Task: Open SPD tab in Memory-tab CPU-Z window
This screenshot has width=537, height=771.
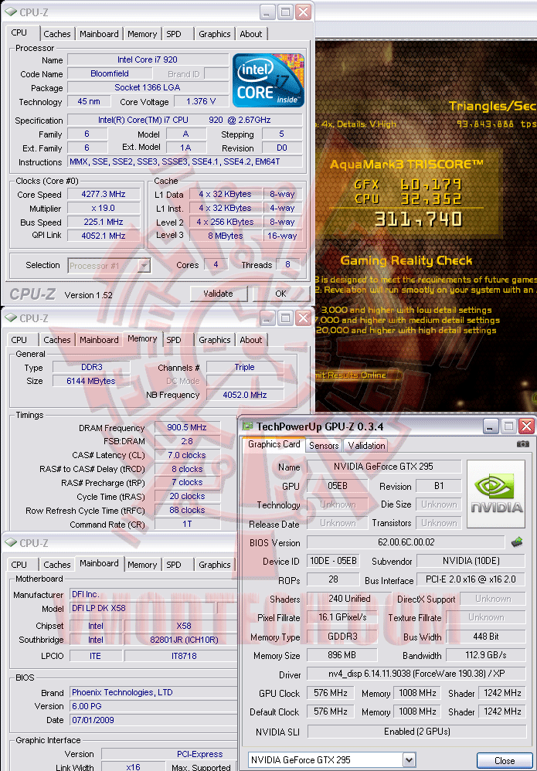Action: 174,340
